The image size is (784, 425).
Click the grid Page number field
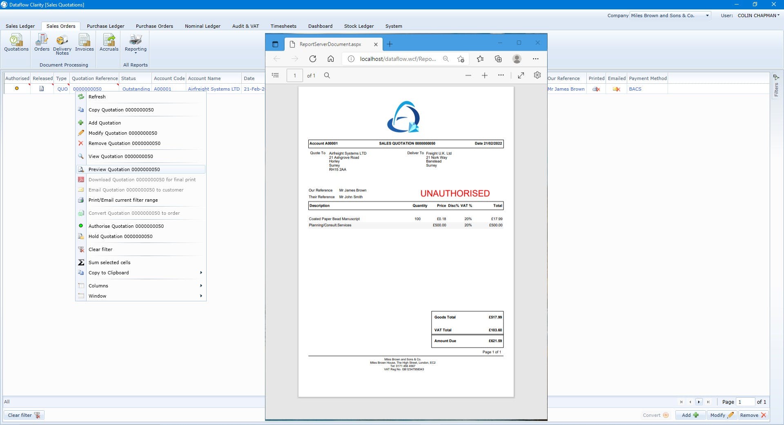(745, 402)
